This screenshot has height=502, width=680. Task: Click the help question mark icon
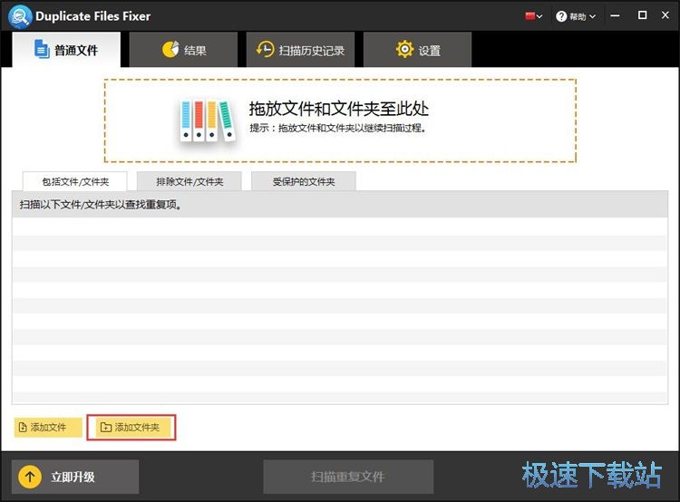(561, 16)
